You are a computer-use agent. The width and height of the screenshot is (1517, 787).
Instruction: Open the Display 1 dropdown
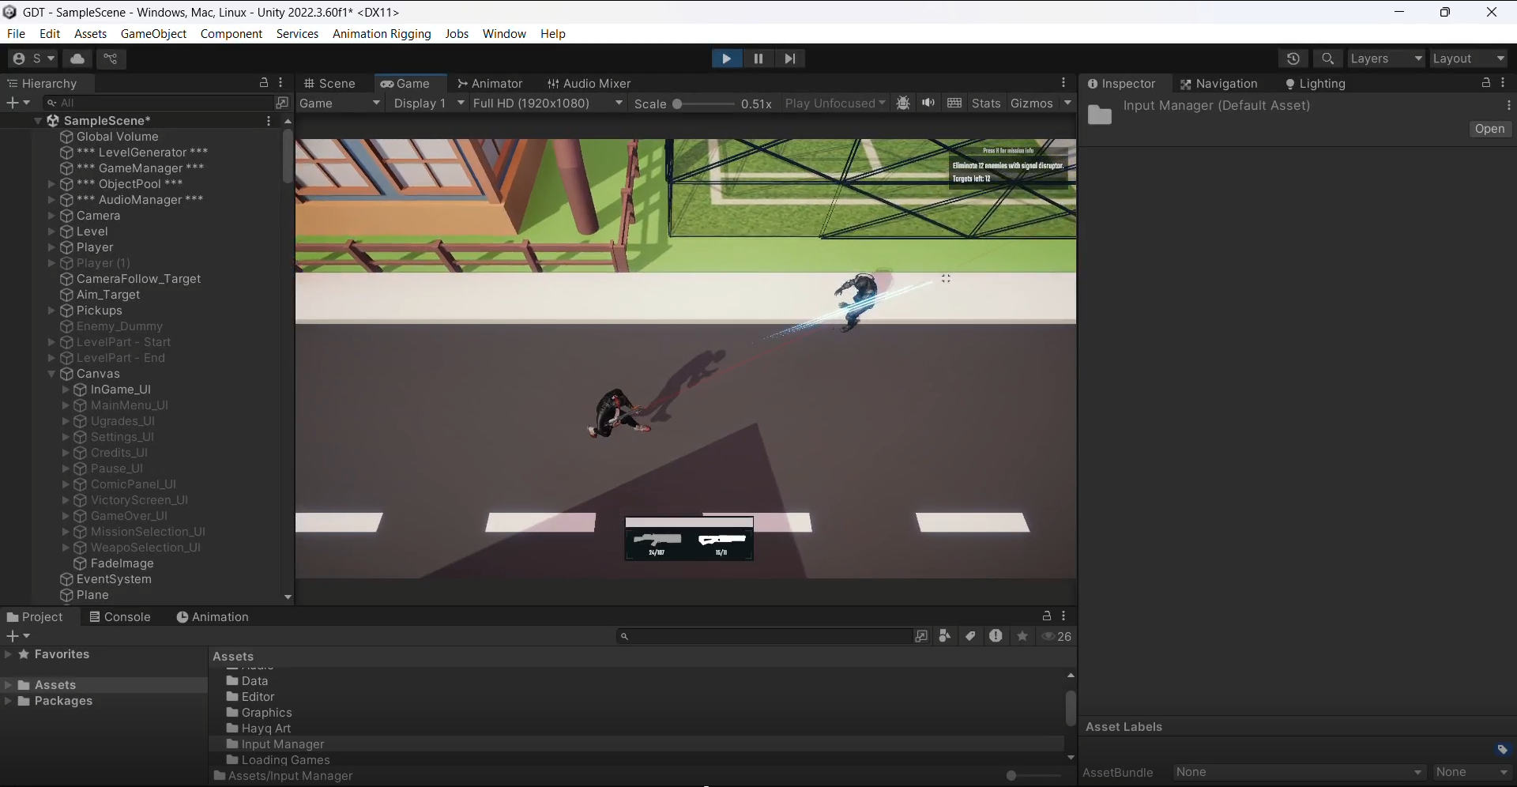pos(428,104)
